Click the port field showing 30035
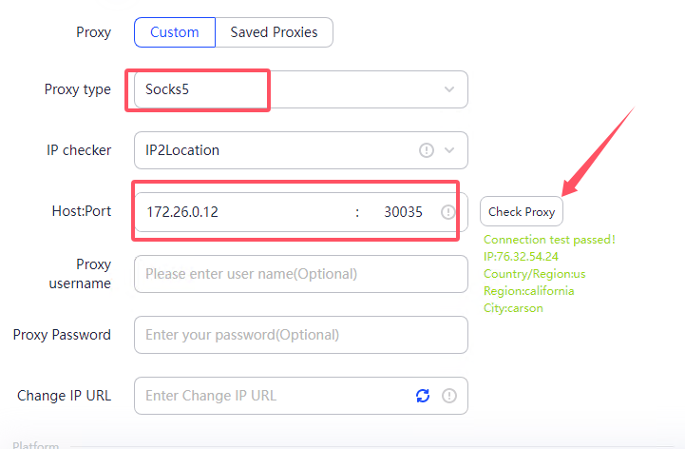Screen dimensions: 685x449 click(402, 212)
